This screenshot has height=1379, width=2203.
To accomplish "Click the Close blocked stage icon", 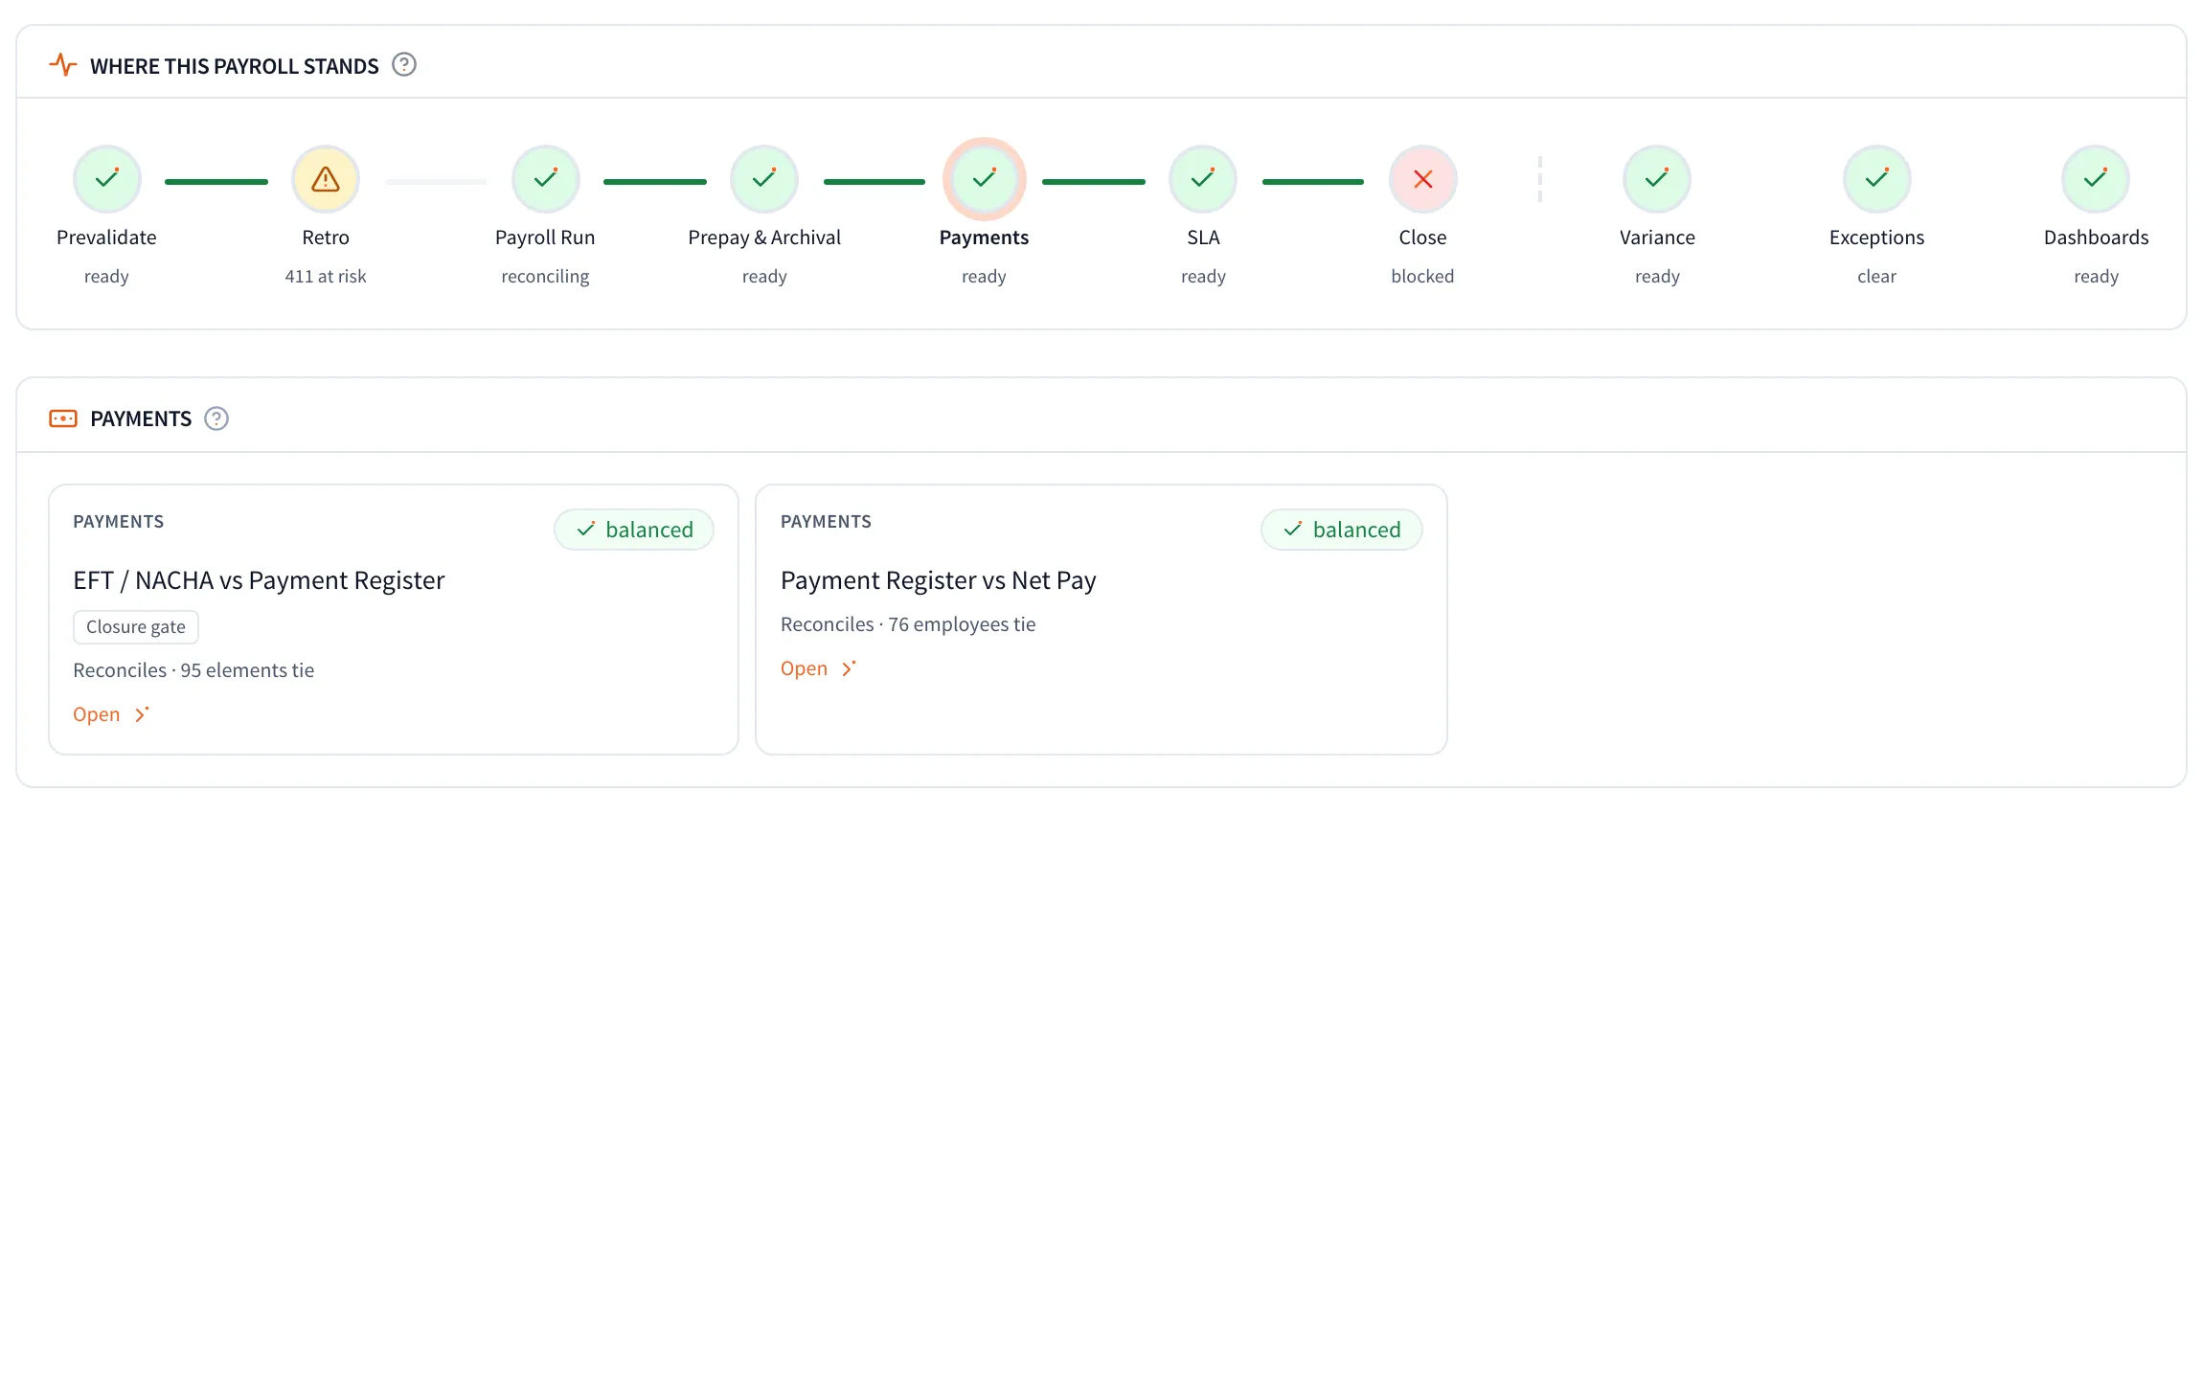I will tap(1422, 179).
